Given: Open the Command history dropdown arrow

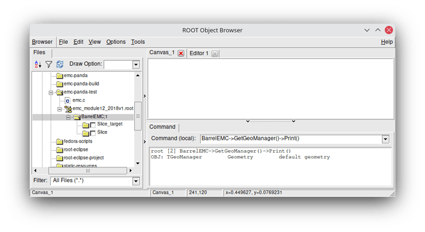Looking at the screenshot, I should (x=386, y=139).
